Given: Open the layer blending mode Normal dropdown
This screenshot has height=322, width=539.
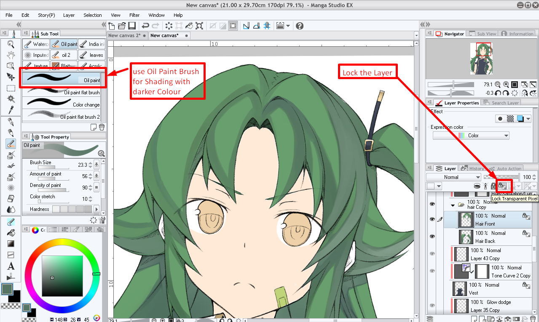Looking at the screenshot, I should [x=453, y=177].
